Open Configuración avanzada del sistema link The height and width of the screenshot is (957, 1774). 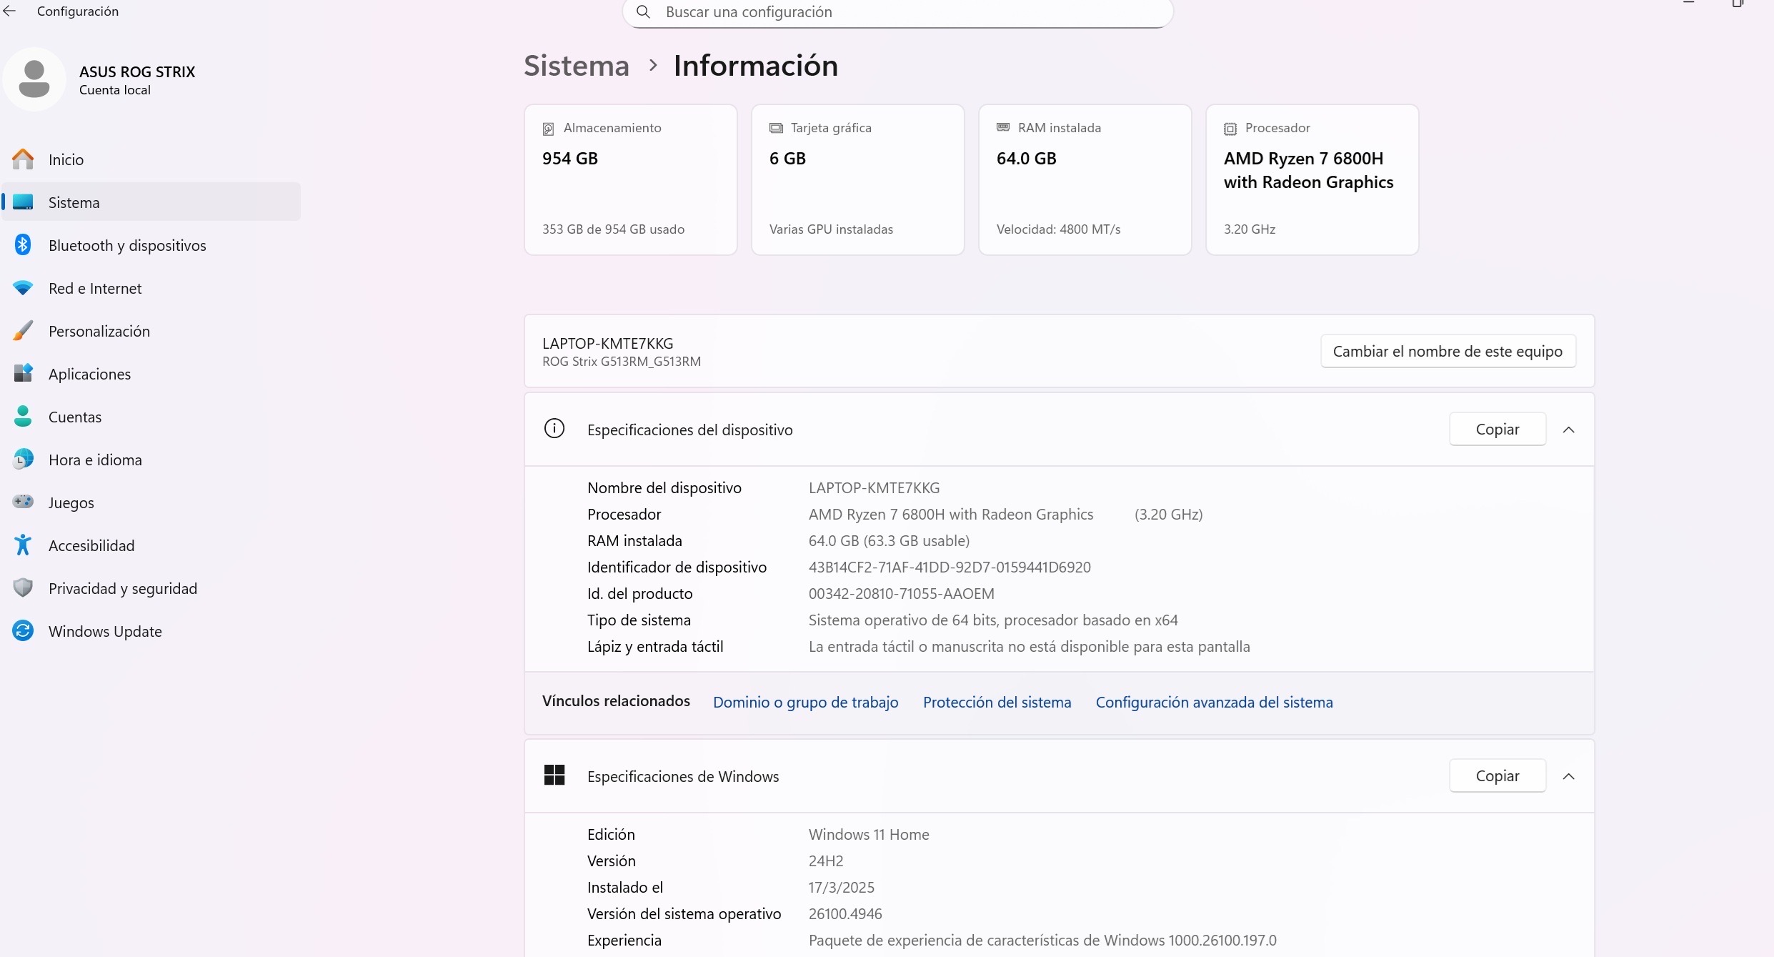[1215, 702]
